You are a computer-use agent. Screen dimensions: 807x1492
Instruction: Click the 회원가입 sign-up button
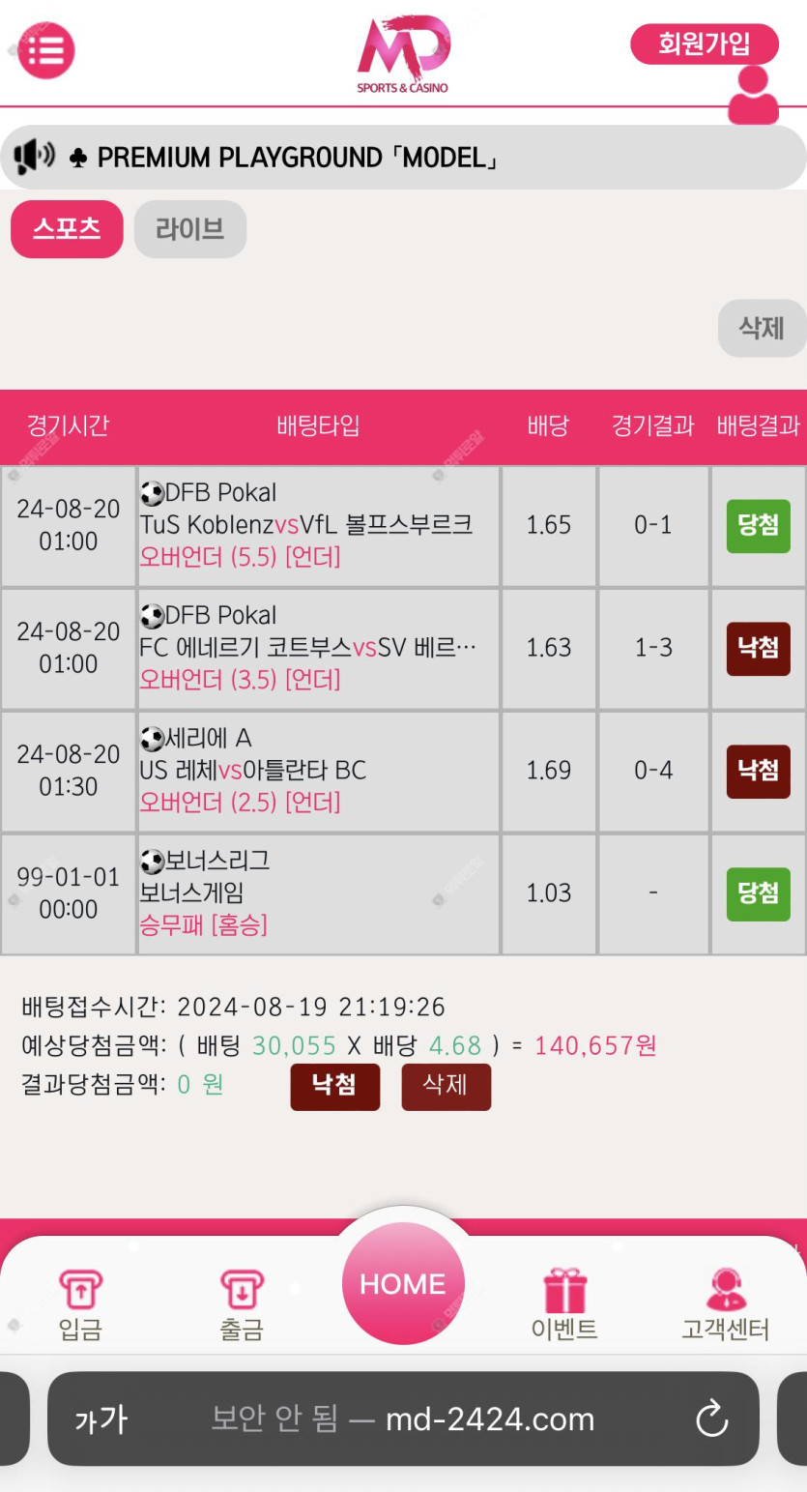tap(705, 44)
